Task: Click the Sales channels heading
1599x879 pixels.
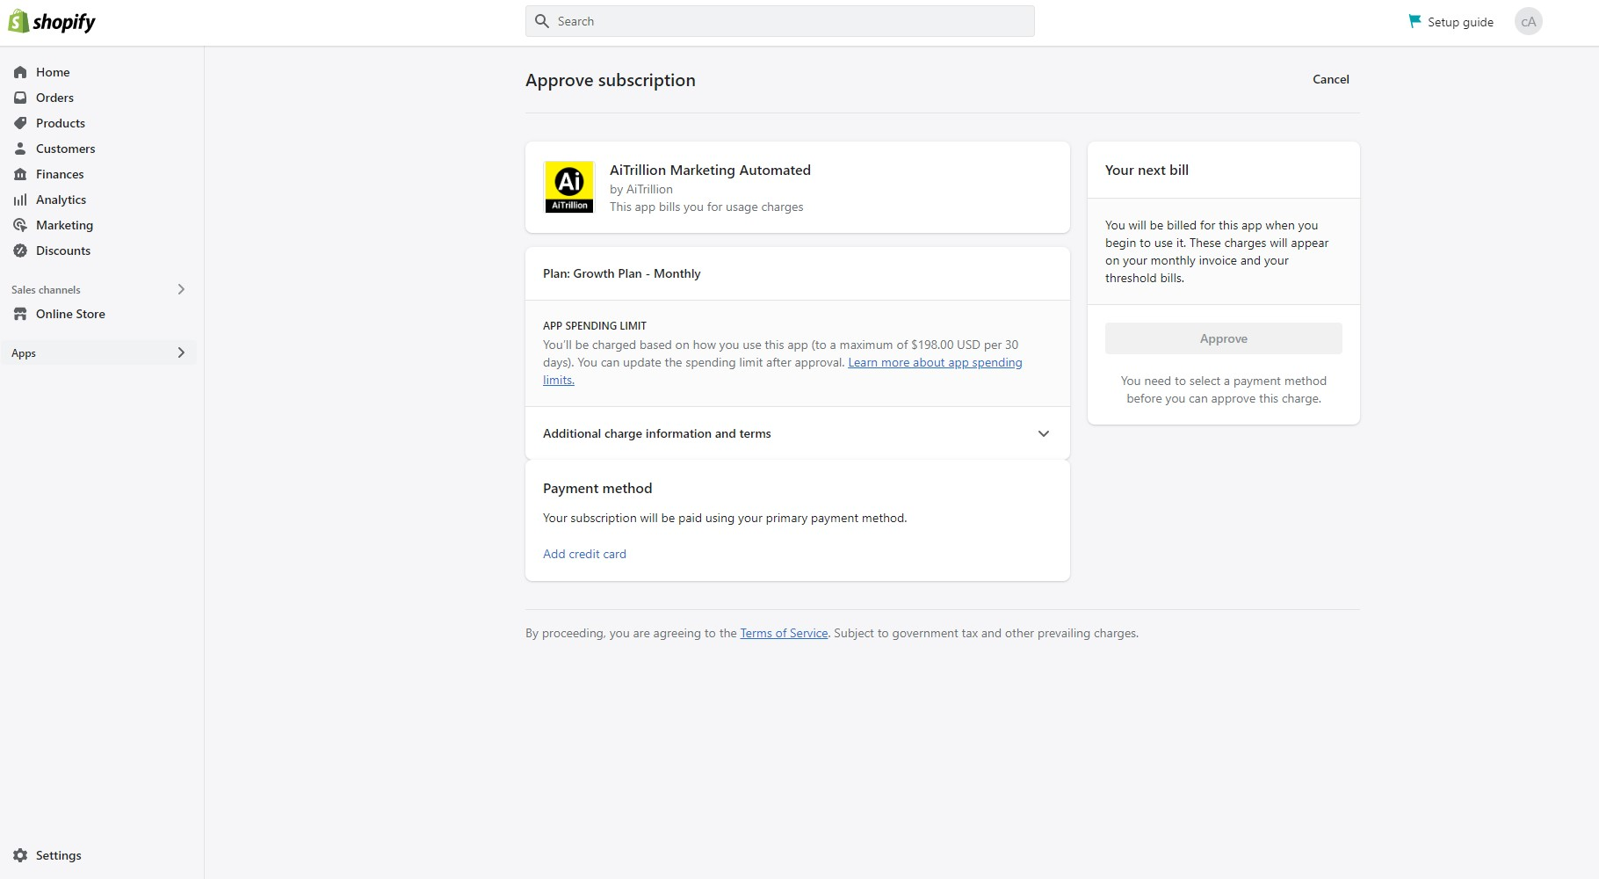Action: pyautogui.click(x=46, y=289)
